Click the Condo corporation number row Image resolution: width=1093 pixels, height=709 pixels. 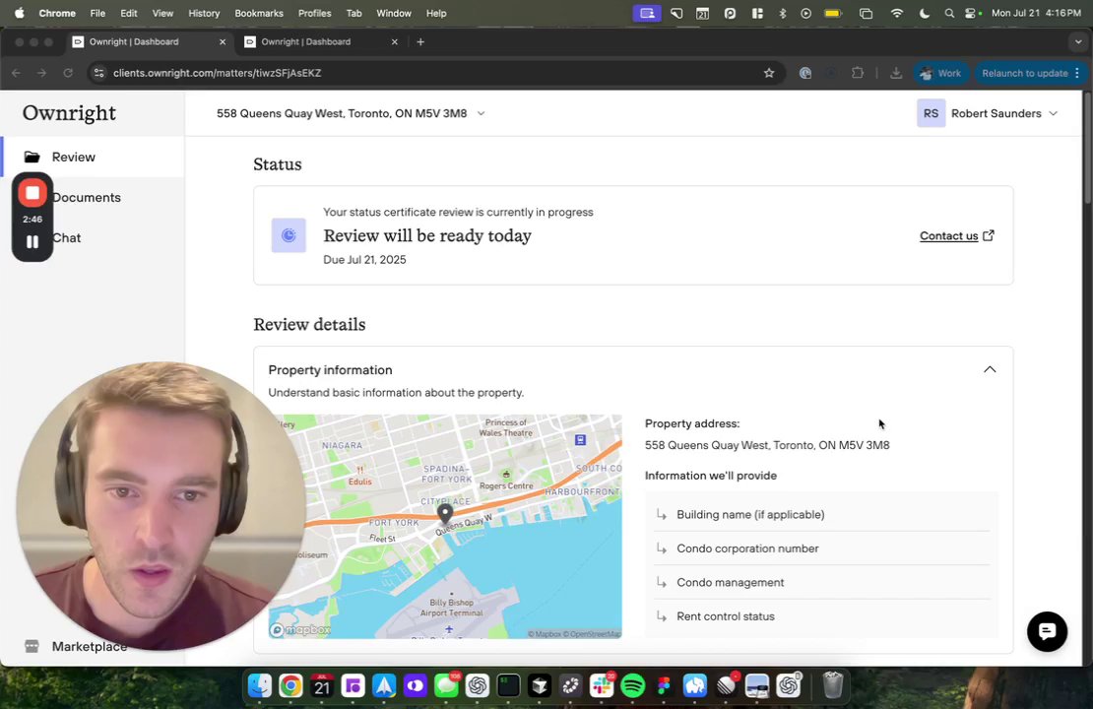point(821,548)
